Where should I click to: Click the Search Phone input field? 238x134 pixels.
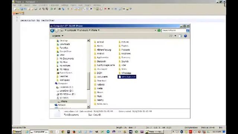tap(174, 31)
